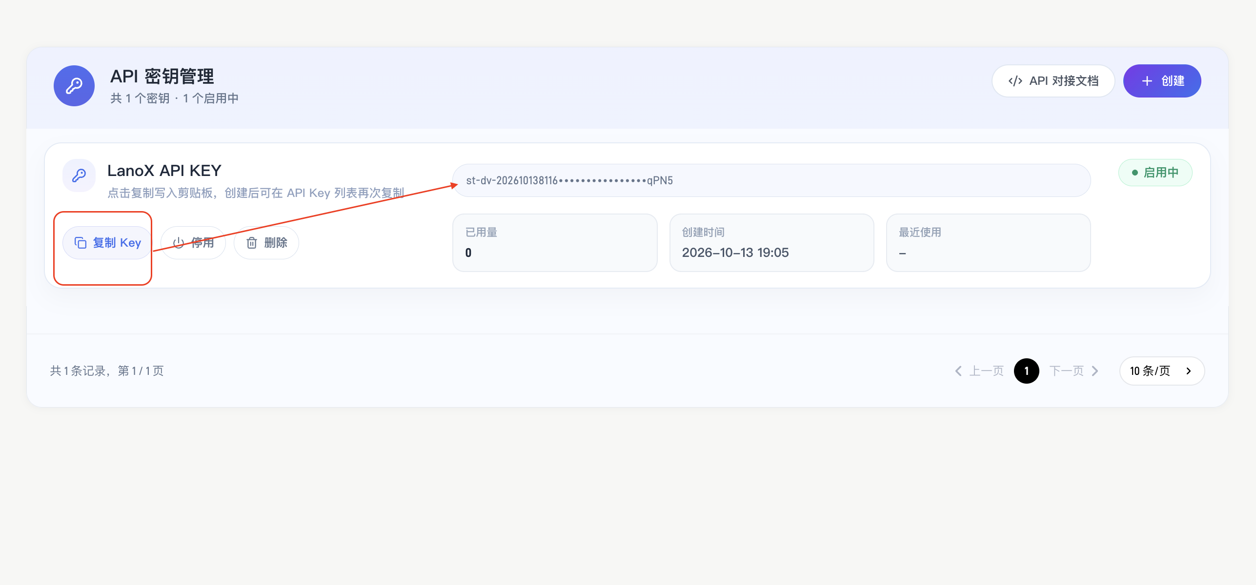Go to 上一页 previous page
Screen dimensions: 1256x585
pos(979,371)
